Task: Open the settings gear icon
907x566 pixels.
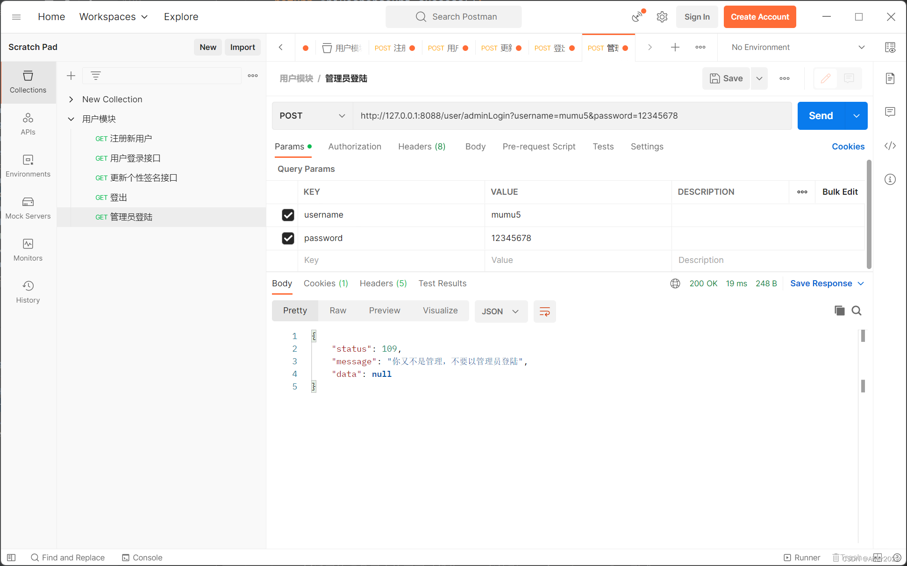Action: coord(662,17)
